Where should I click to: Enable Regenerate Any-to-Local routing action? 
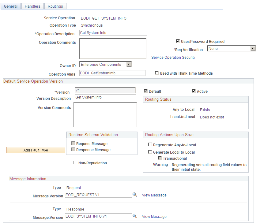point(150,144)
